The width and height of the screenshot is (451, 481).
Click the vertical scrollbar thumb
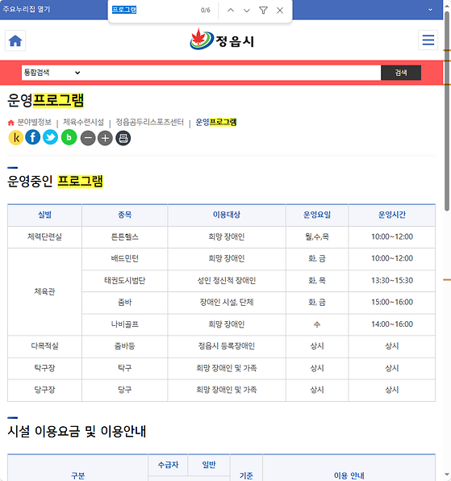point(447,111)
